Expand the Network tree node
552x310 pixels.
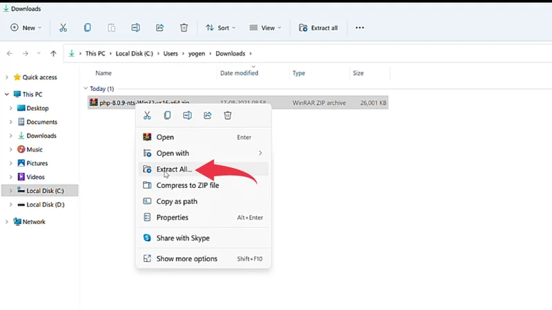click(7, 222)
